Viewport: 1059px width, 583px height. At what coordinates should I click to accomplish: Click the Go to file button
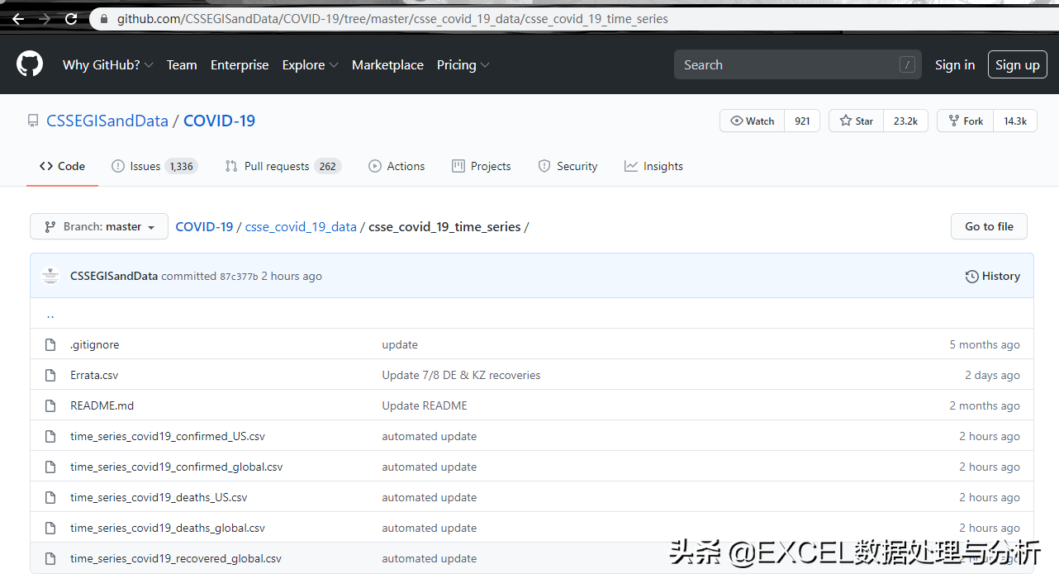[x=989, y=226]
